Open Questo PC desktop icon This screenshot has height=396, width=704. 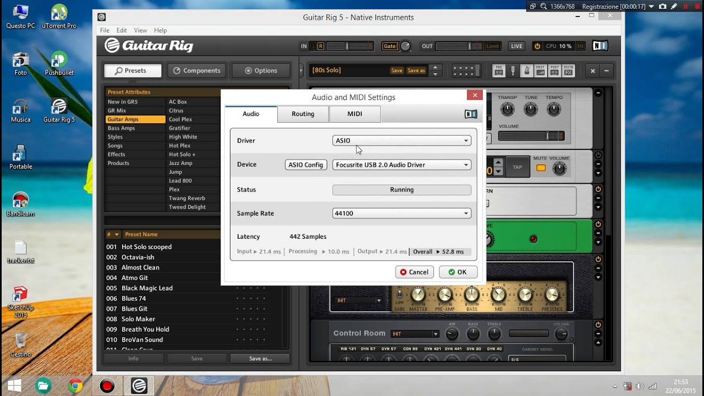click(20, 17)
